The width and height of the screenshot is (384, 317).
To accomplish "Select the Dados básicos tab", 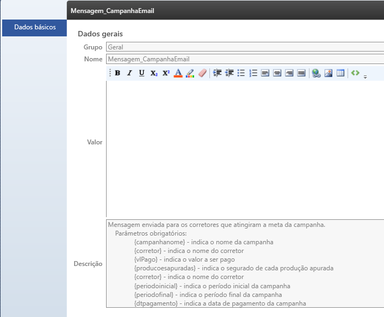I will [34, 28].
